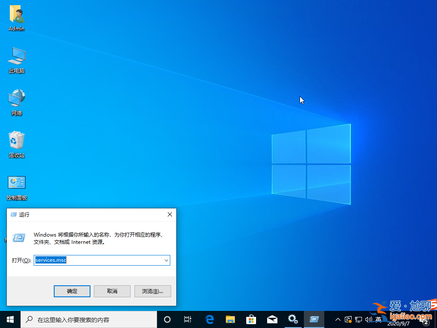Open Microsoft Edge from the taskbar
437x328 pixels.
(x=210, y=319)
